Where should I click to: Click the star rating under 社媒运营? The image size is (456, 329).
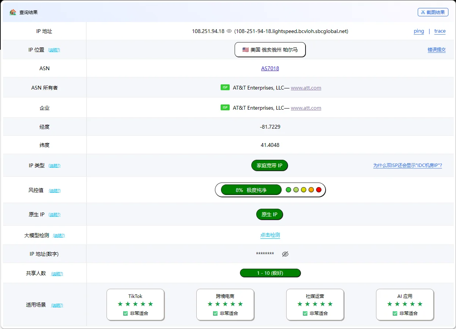pos(315,304)
